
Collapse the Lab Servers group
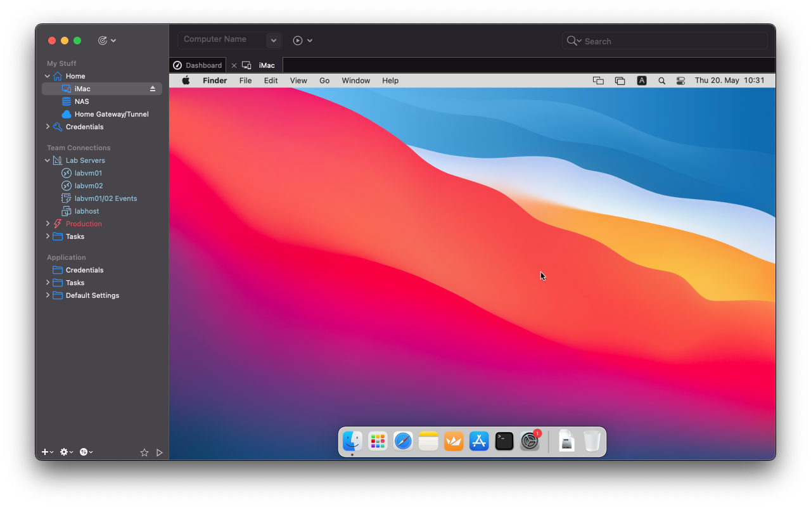click(x=47, y=160)
